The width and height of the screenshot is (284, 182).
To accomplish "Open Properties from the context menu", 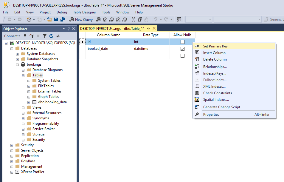I will point(234,114).
